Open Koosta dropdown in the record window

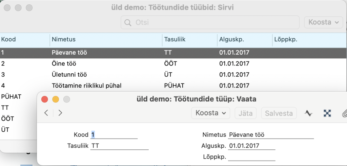point(210,113)
